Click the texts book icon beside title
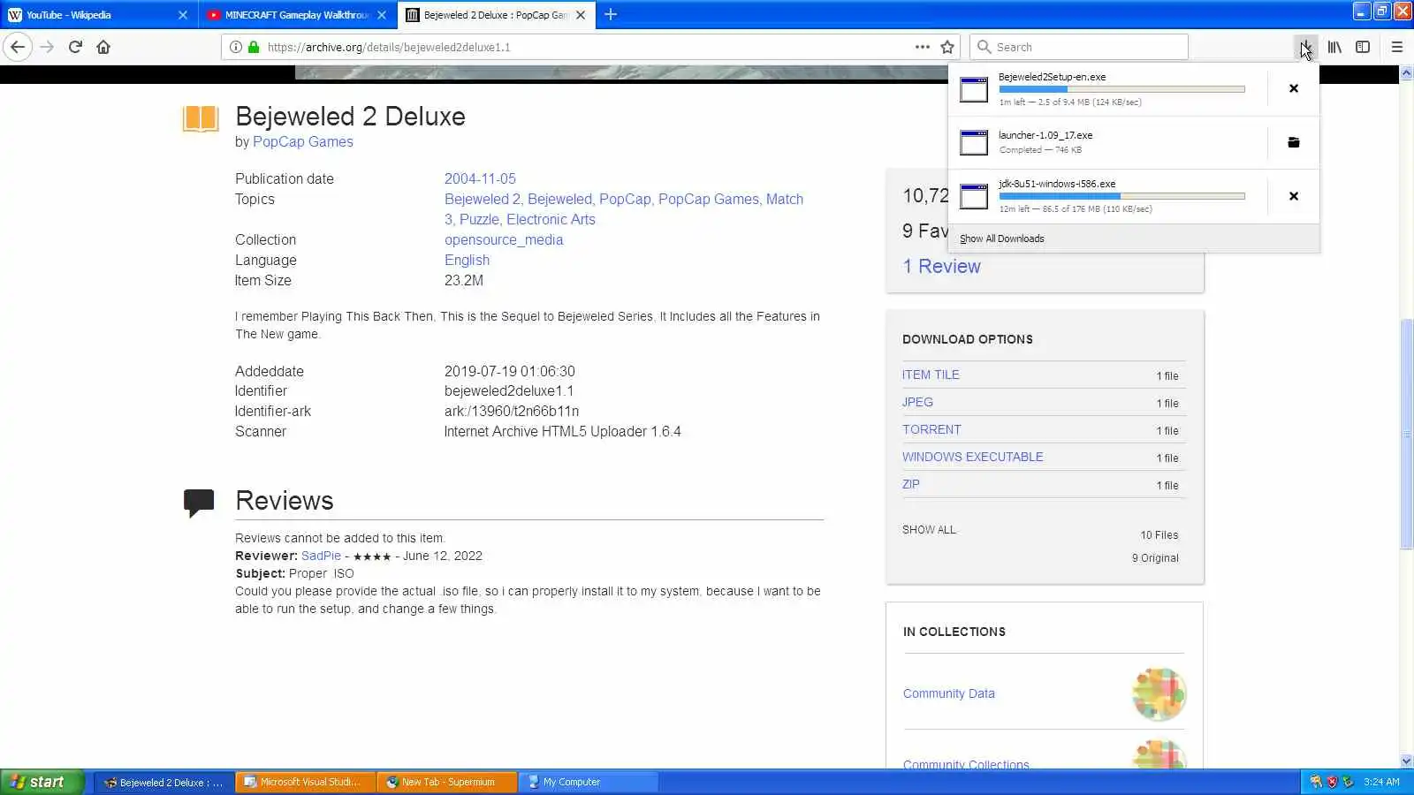The height and width of the screenshot is (795, 1414). pos(201,118)
